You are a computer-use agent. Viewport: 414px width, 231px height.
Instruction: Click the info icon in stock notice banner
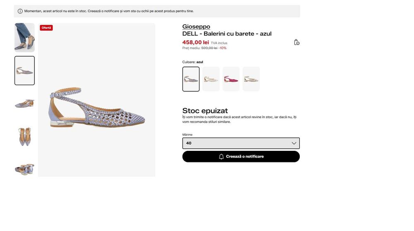coord(20,11)
